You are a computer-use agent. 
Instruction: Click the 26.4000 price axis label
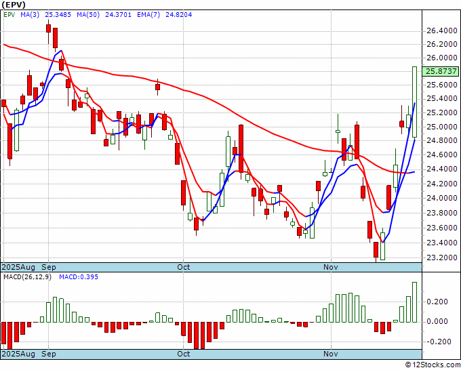coord(441,30)
